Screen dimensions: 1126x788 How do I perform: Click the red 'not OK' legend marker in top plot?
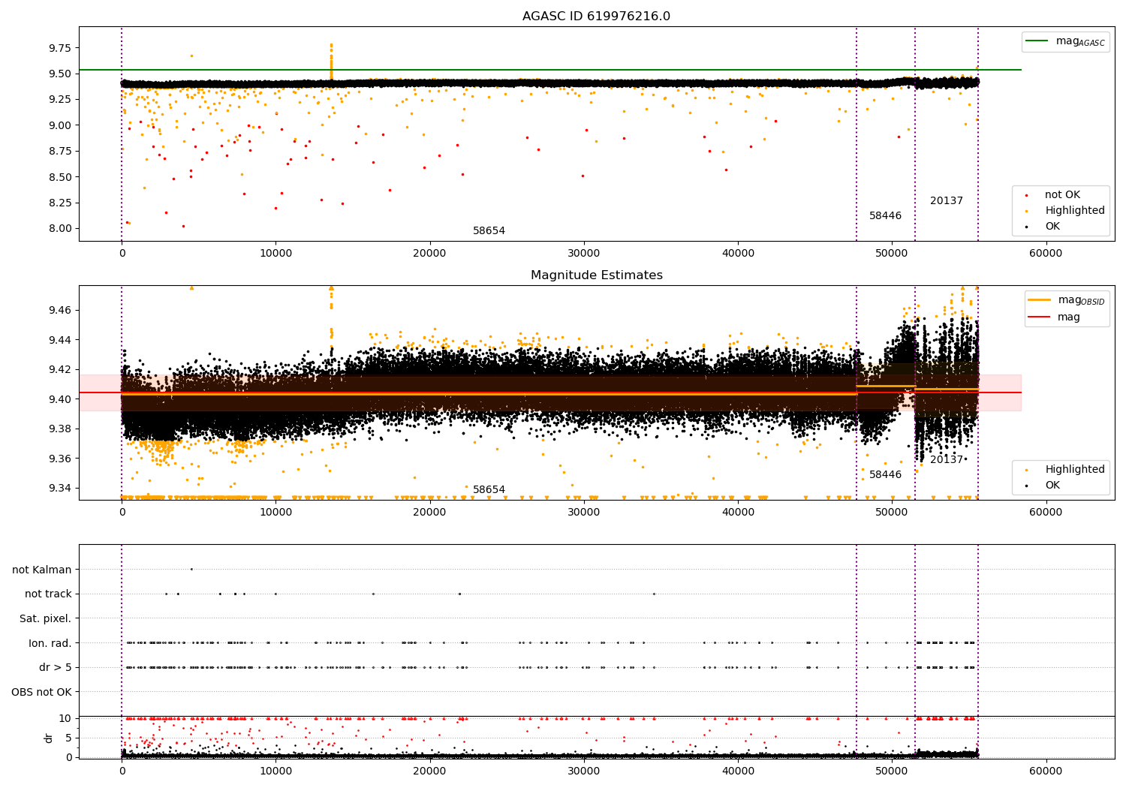tap(1026, 195)
